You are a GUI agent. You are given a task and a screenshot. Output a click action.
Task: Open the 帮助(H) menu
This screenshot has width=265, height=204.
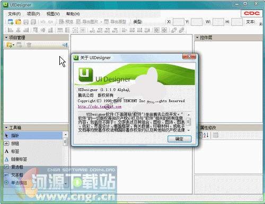click(x=73, y=14)
